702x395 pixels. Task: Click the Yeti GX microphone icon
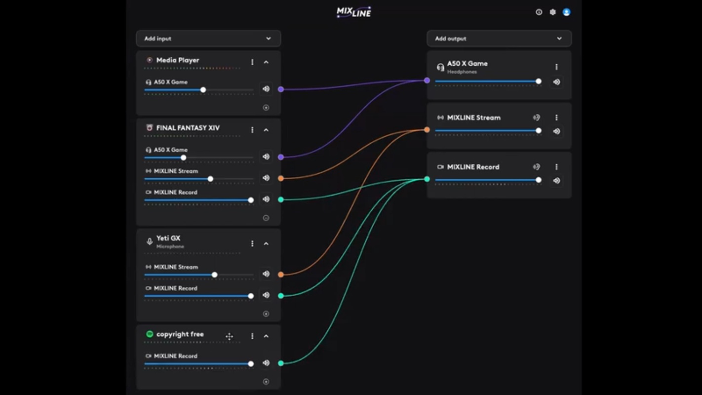[150, 241]
